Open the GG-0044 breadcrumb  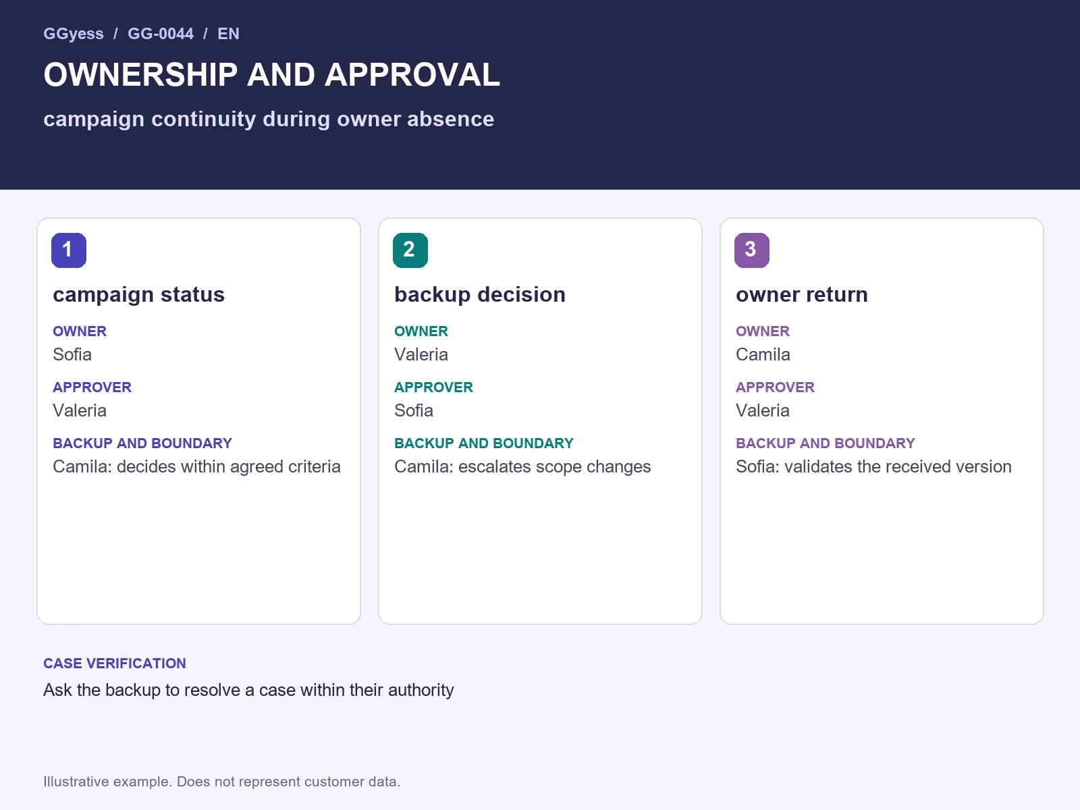(x=161, y=34)
